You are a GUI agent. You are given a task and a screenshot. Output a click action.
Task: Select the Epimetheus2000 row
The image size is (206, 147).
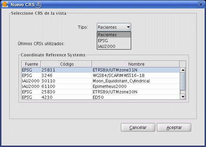click(x=101, y=86)
